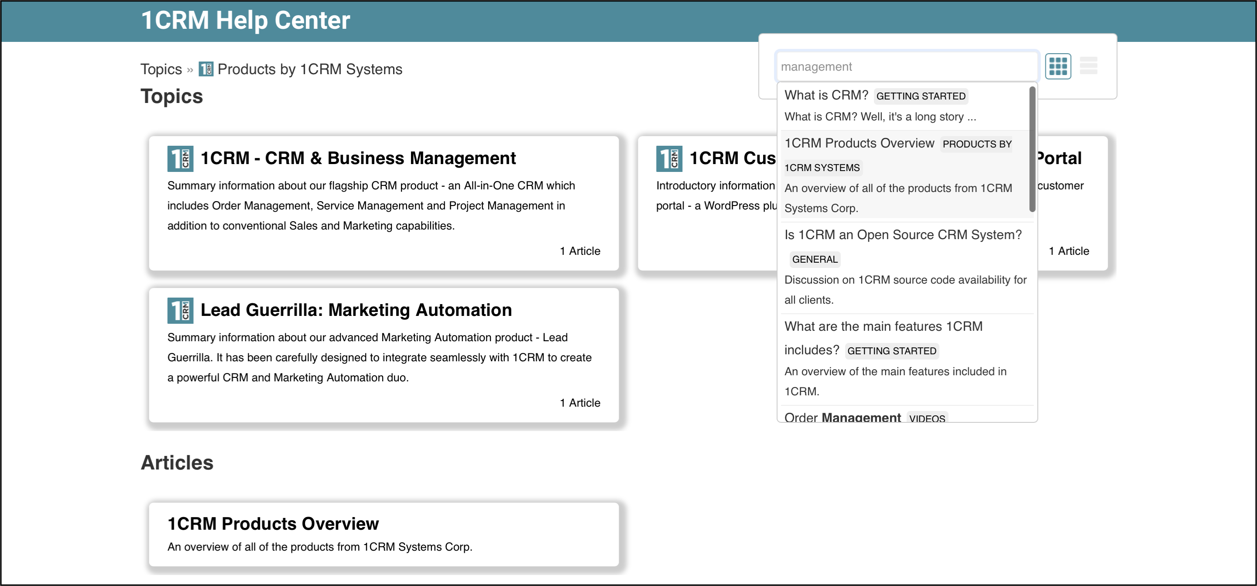
Task: Click the PRODUCTS BY 1CRM SYSTEMS tag
Action: (898, 156)
